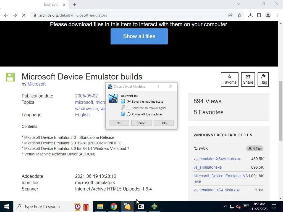283x212 pixels.
Task: Open the green diamond taskbar app
Action: (154, 206)
